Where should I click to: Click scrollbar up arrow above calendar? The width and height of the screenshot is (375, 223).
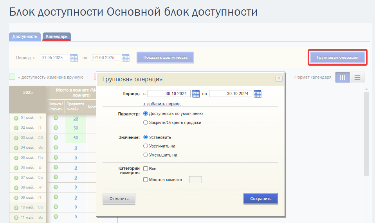point(367,89)
